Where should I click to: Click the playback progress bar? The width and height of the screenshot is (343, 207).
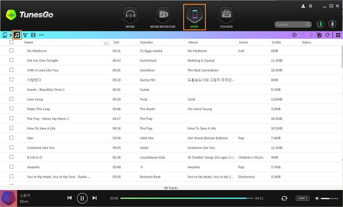[186, 198]
